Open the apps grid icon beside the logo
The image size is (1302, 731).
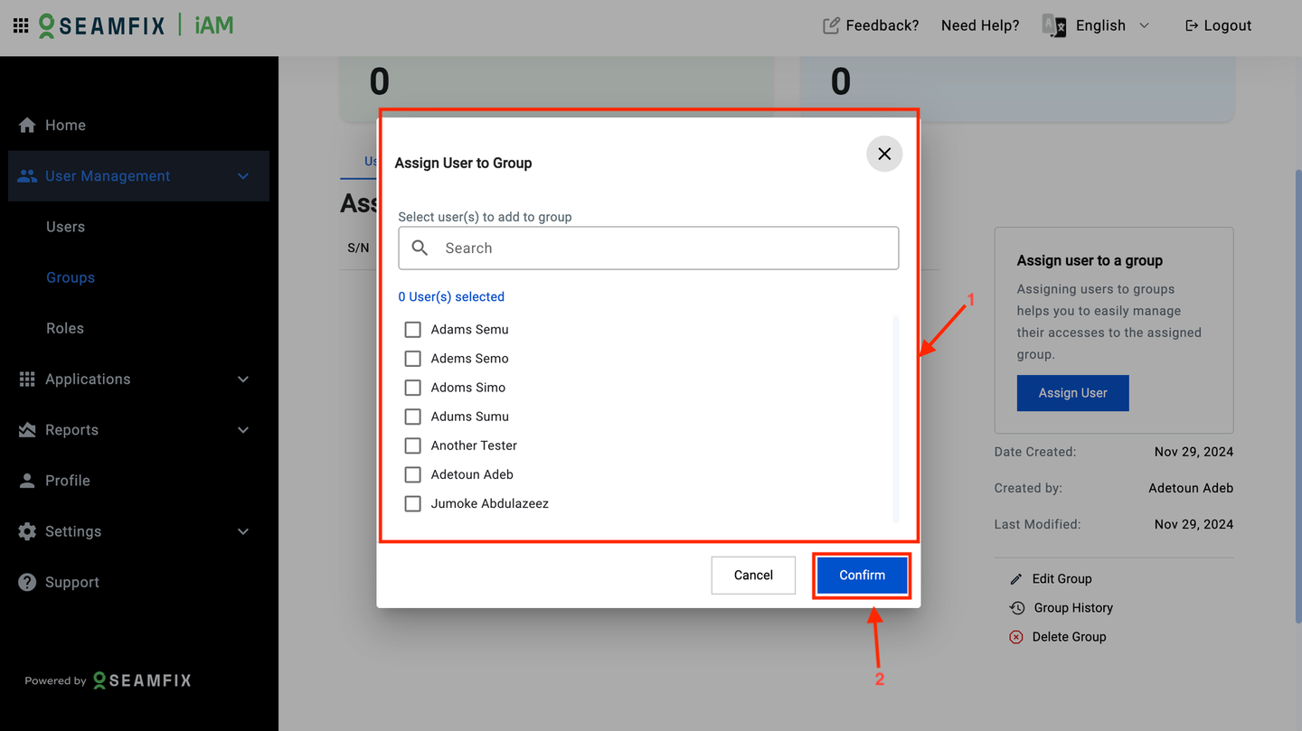point(21,25)
